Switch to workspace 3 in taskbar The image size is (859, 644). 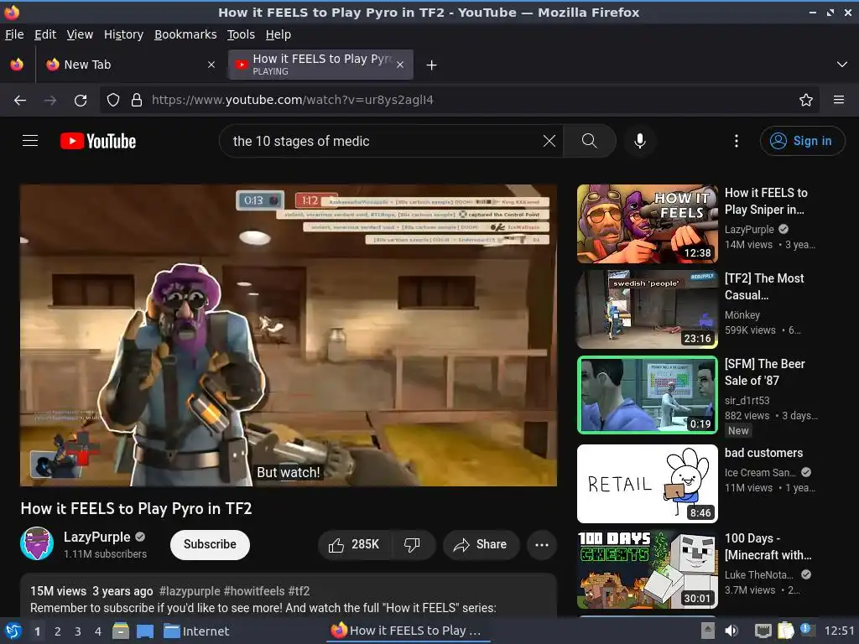coord(78,631)
